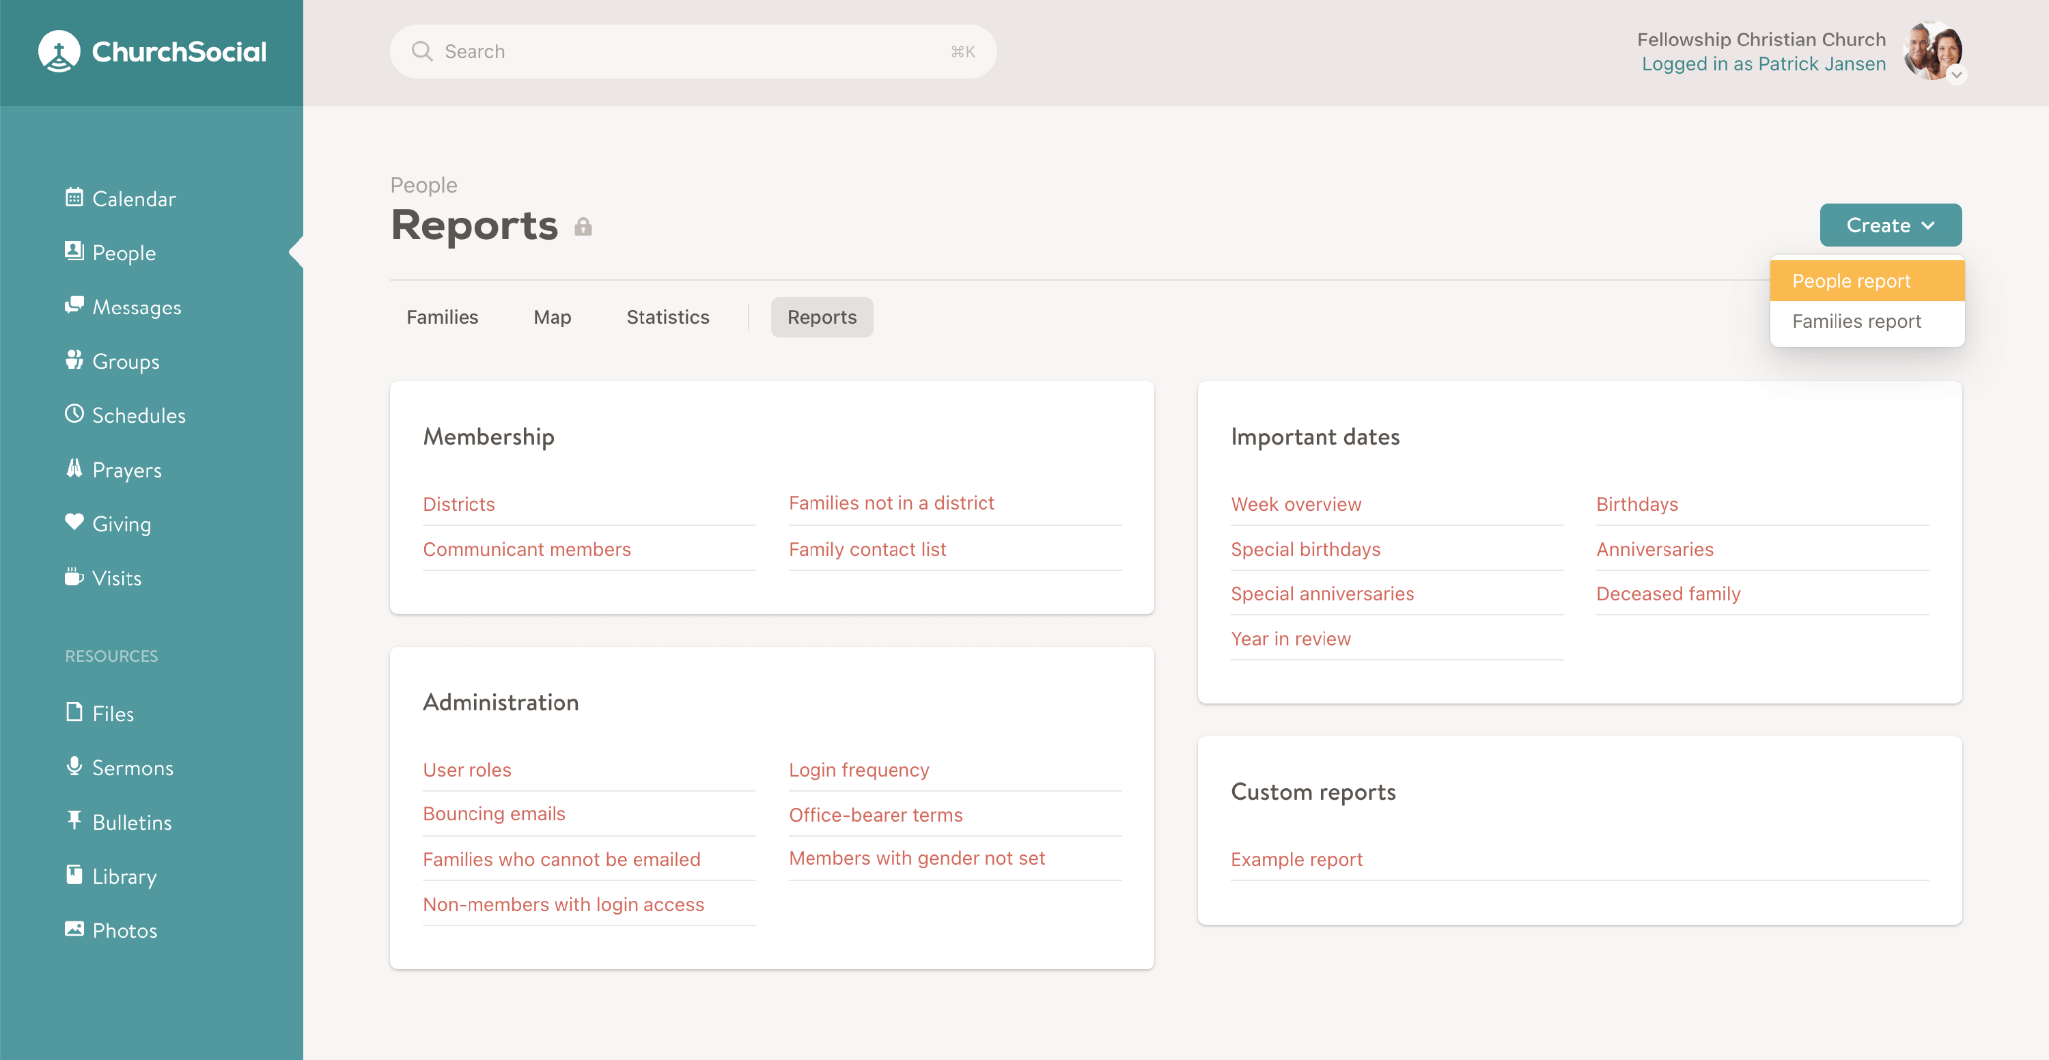The height and width of the screenshot is (1060, 2049).
Task: Expand the user account avatar menu
Action: [1933, 52]
